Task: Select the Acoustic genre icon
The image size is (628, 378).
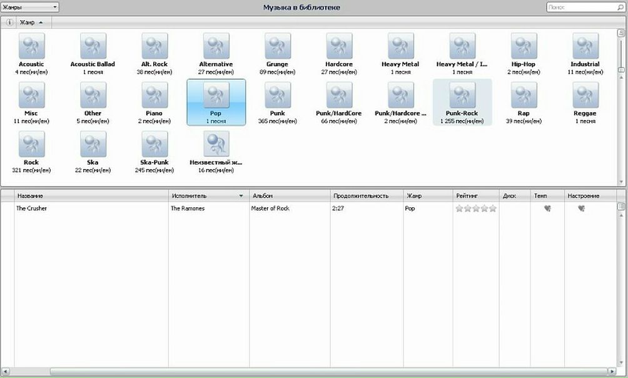Action: 31,47
